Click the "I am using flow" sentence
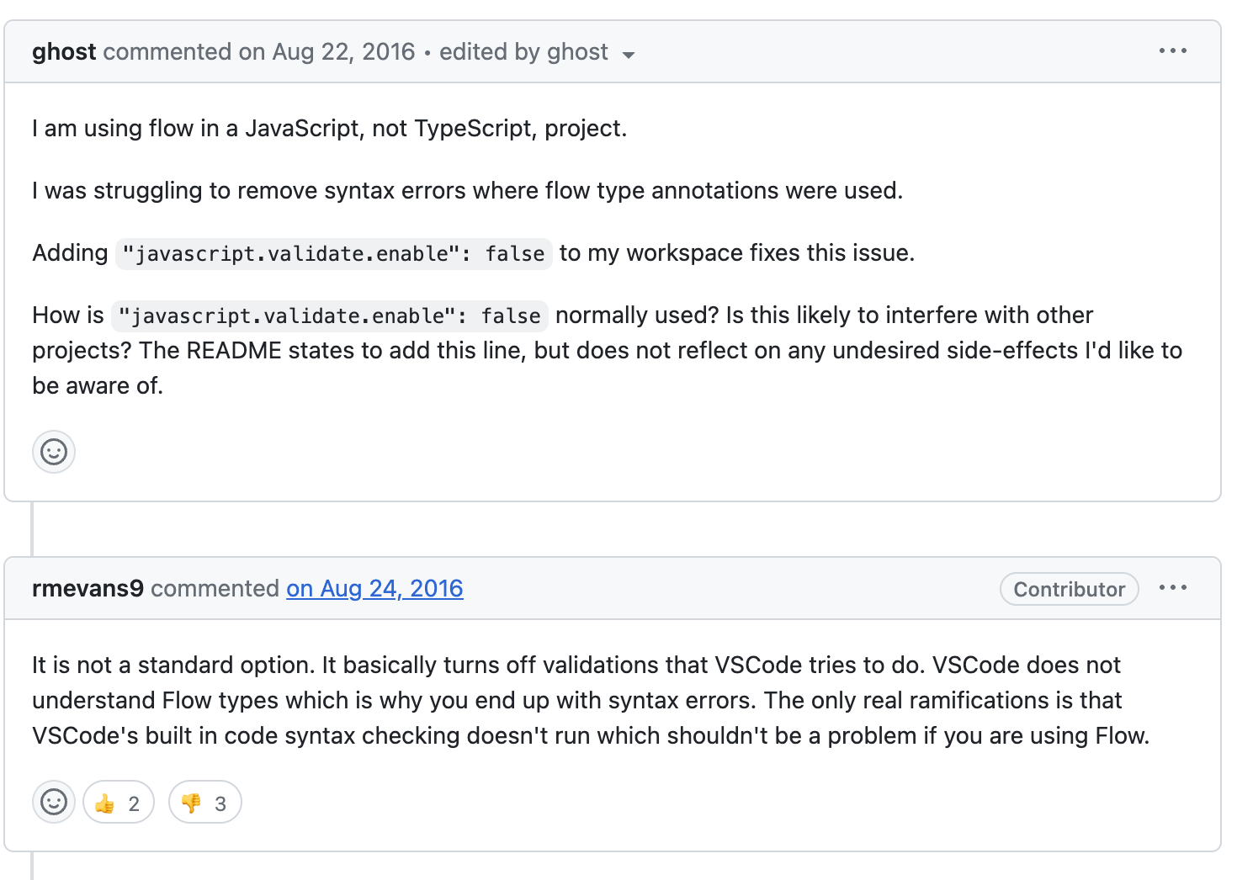The image size is (1237, 880). 329,129
